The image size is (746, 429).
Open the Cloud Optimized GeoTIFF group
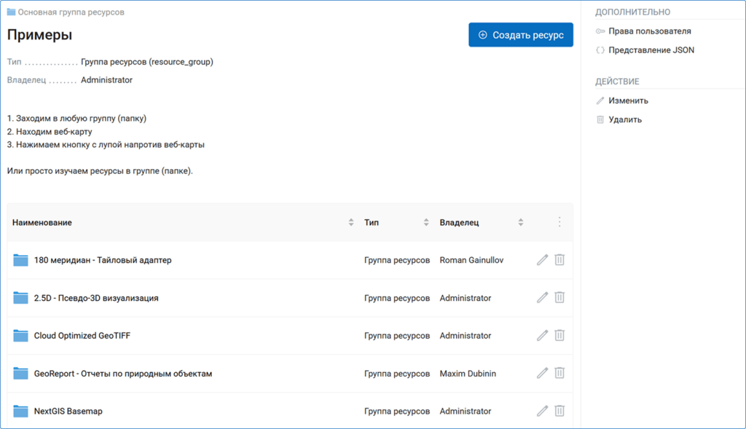click(x=82, y=335)
